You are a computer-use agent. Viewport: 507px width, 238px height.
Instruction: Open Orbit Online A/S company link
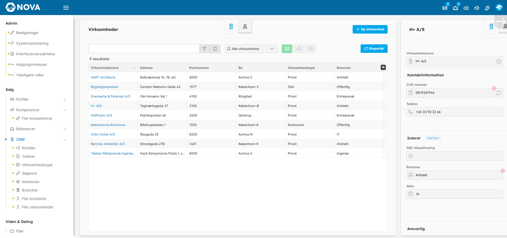click(x=103, y=134)
